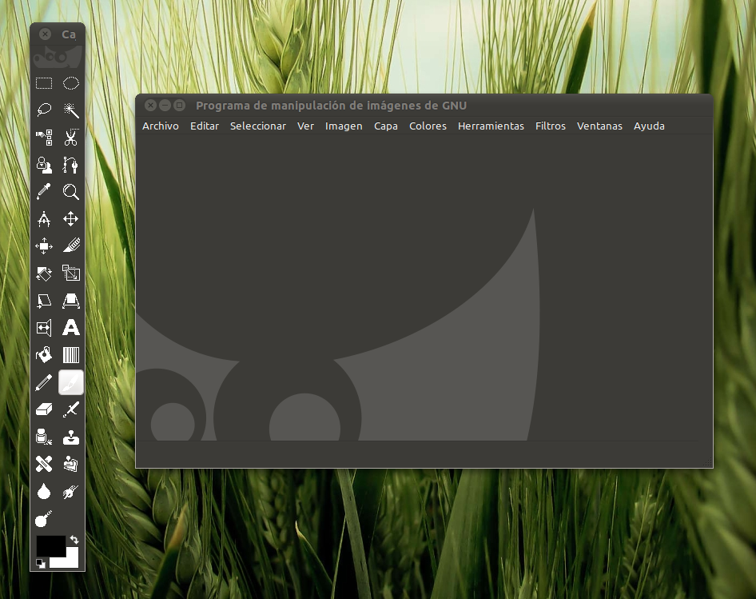Choose the Free Select lasso tool
Image resolution: width=756 pixels, height=599 pixels.
44,110
